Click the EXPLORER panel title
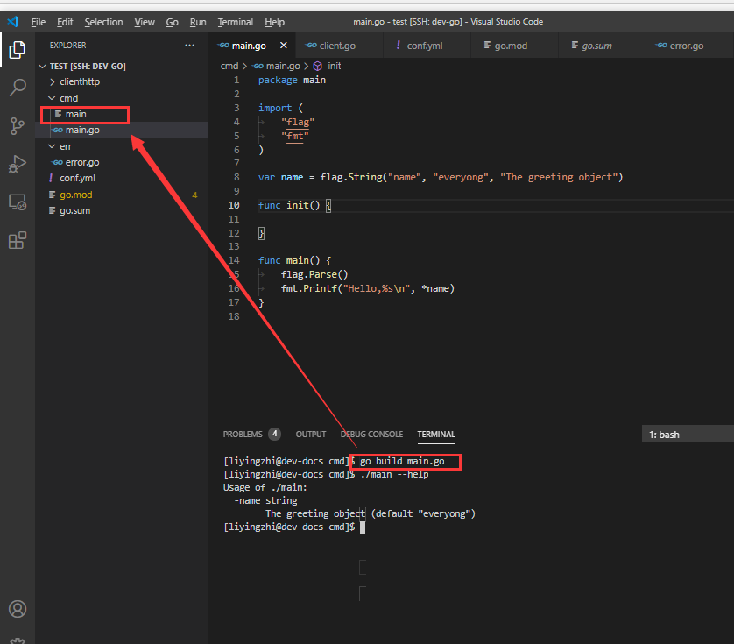 pyautogui.click(x=67, y=46)
